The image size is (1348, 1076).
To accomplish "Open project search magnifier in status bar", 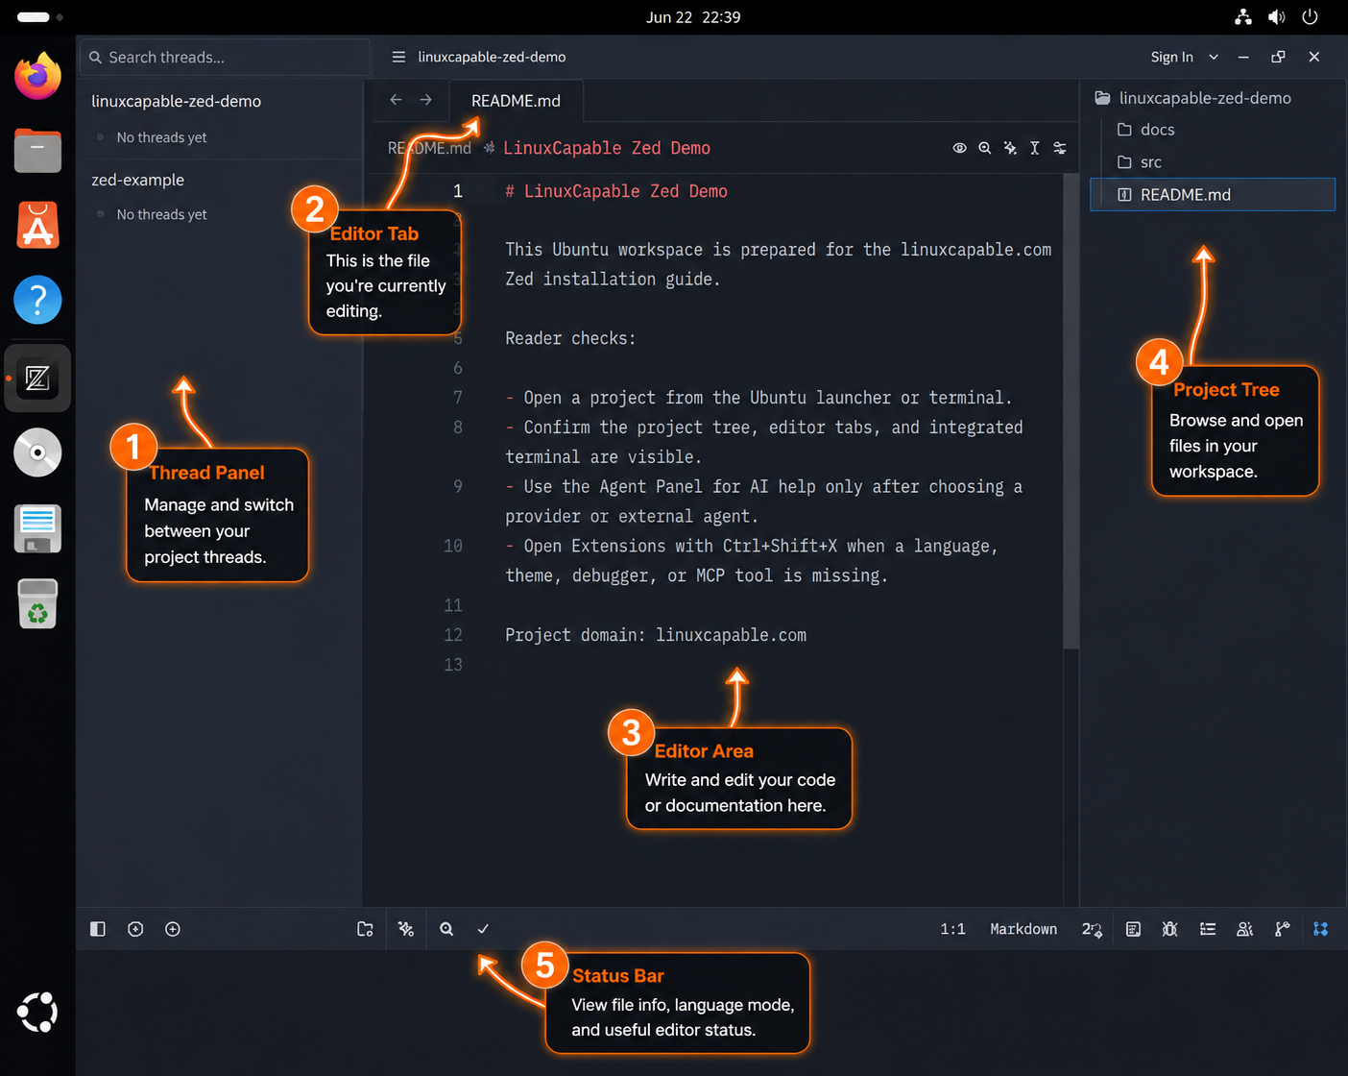I will pos(446,929).
